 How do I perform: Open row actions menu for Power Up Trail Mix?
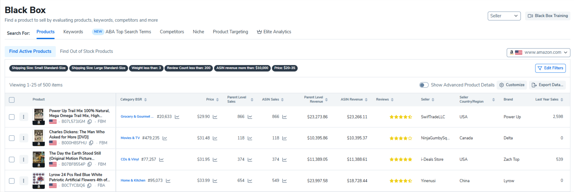pyautogui.click(x=24, y=117)
